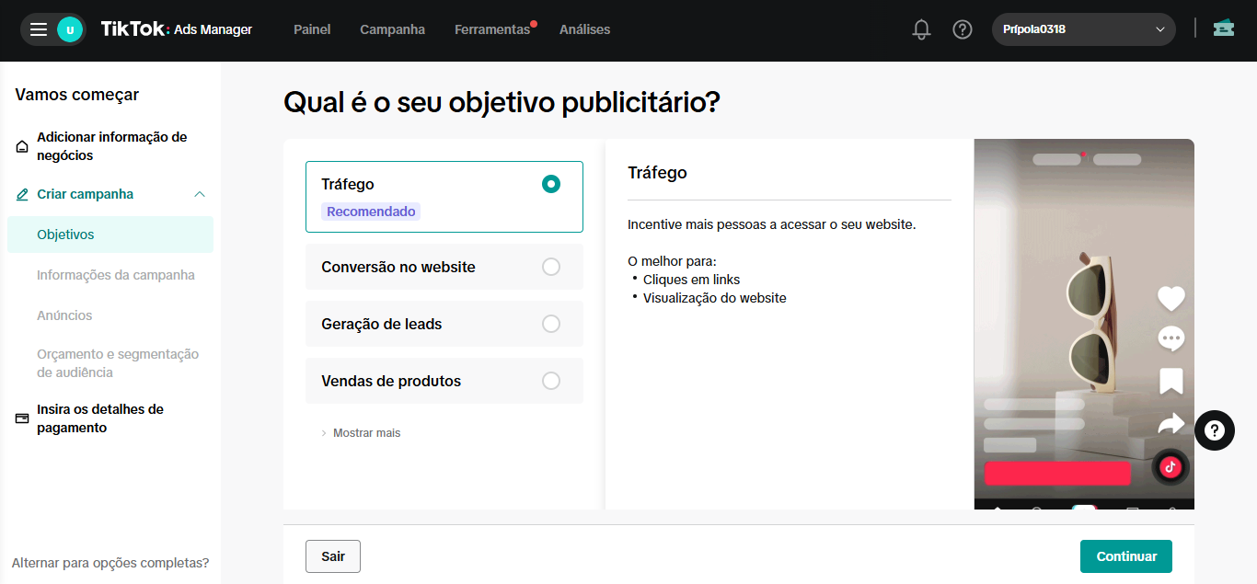Select Objetivos in the sidebar
Viewport: 1257px width, 584px height.
pyautogui.click(x=64, y=234)
